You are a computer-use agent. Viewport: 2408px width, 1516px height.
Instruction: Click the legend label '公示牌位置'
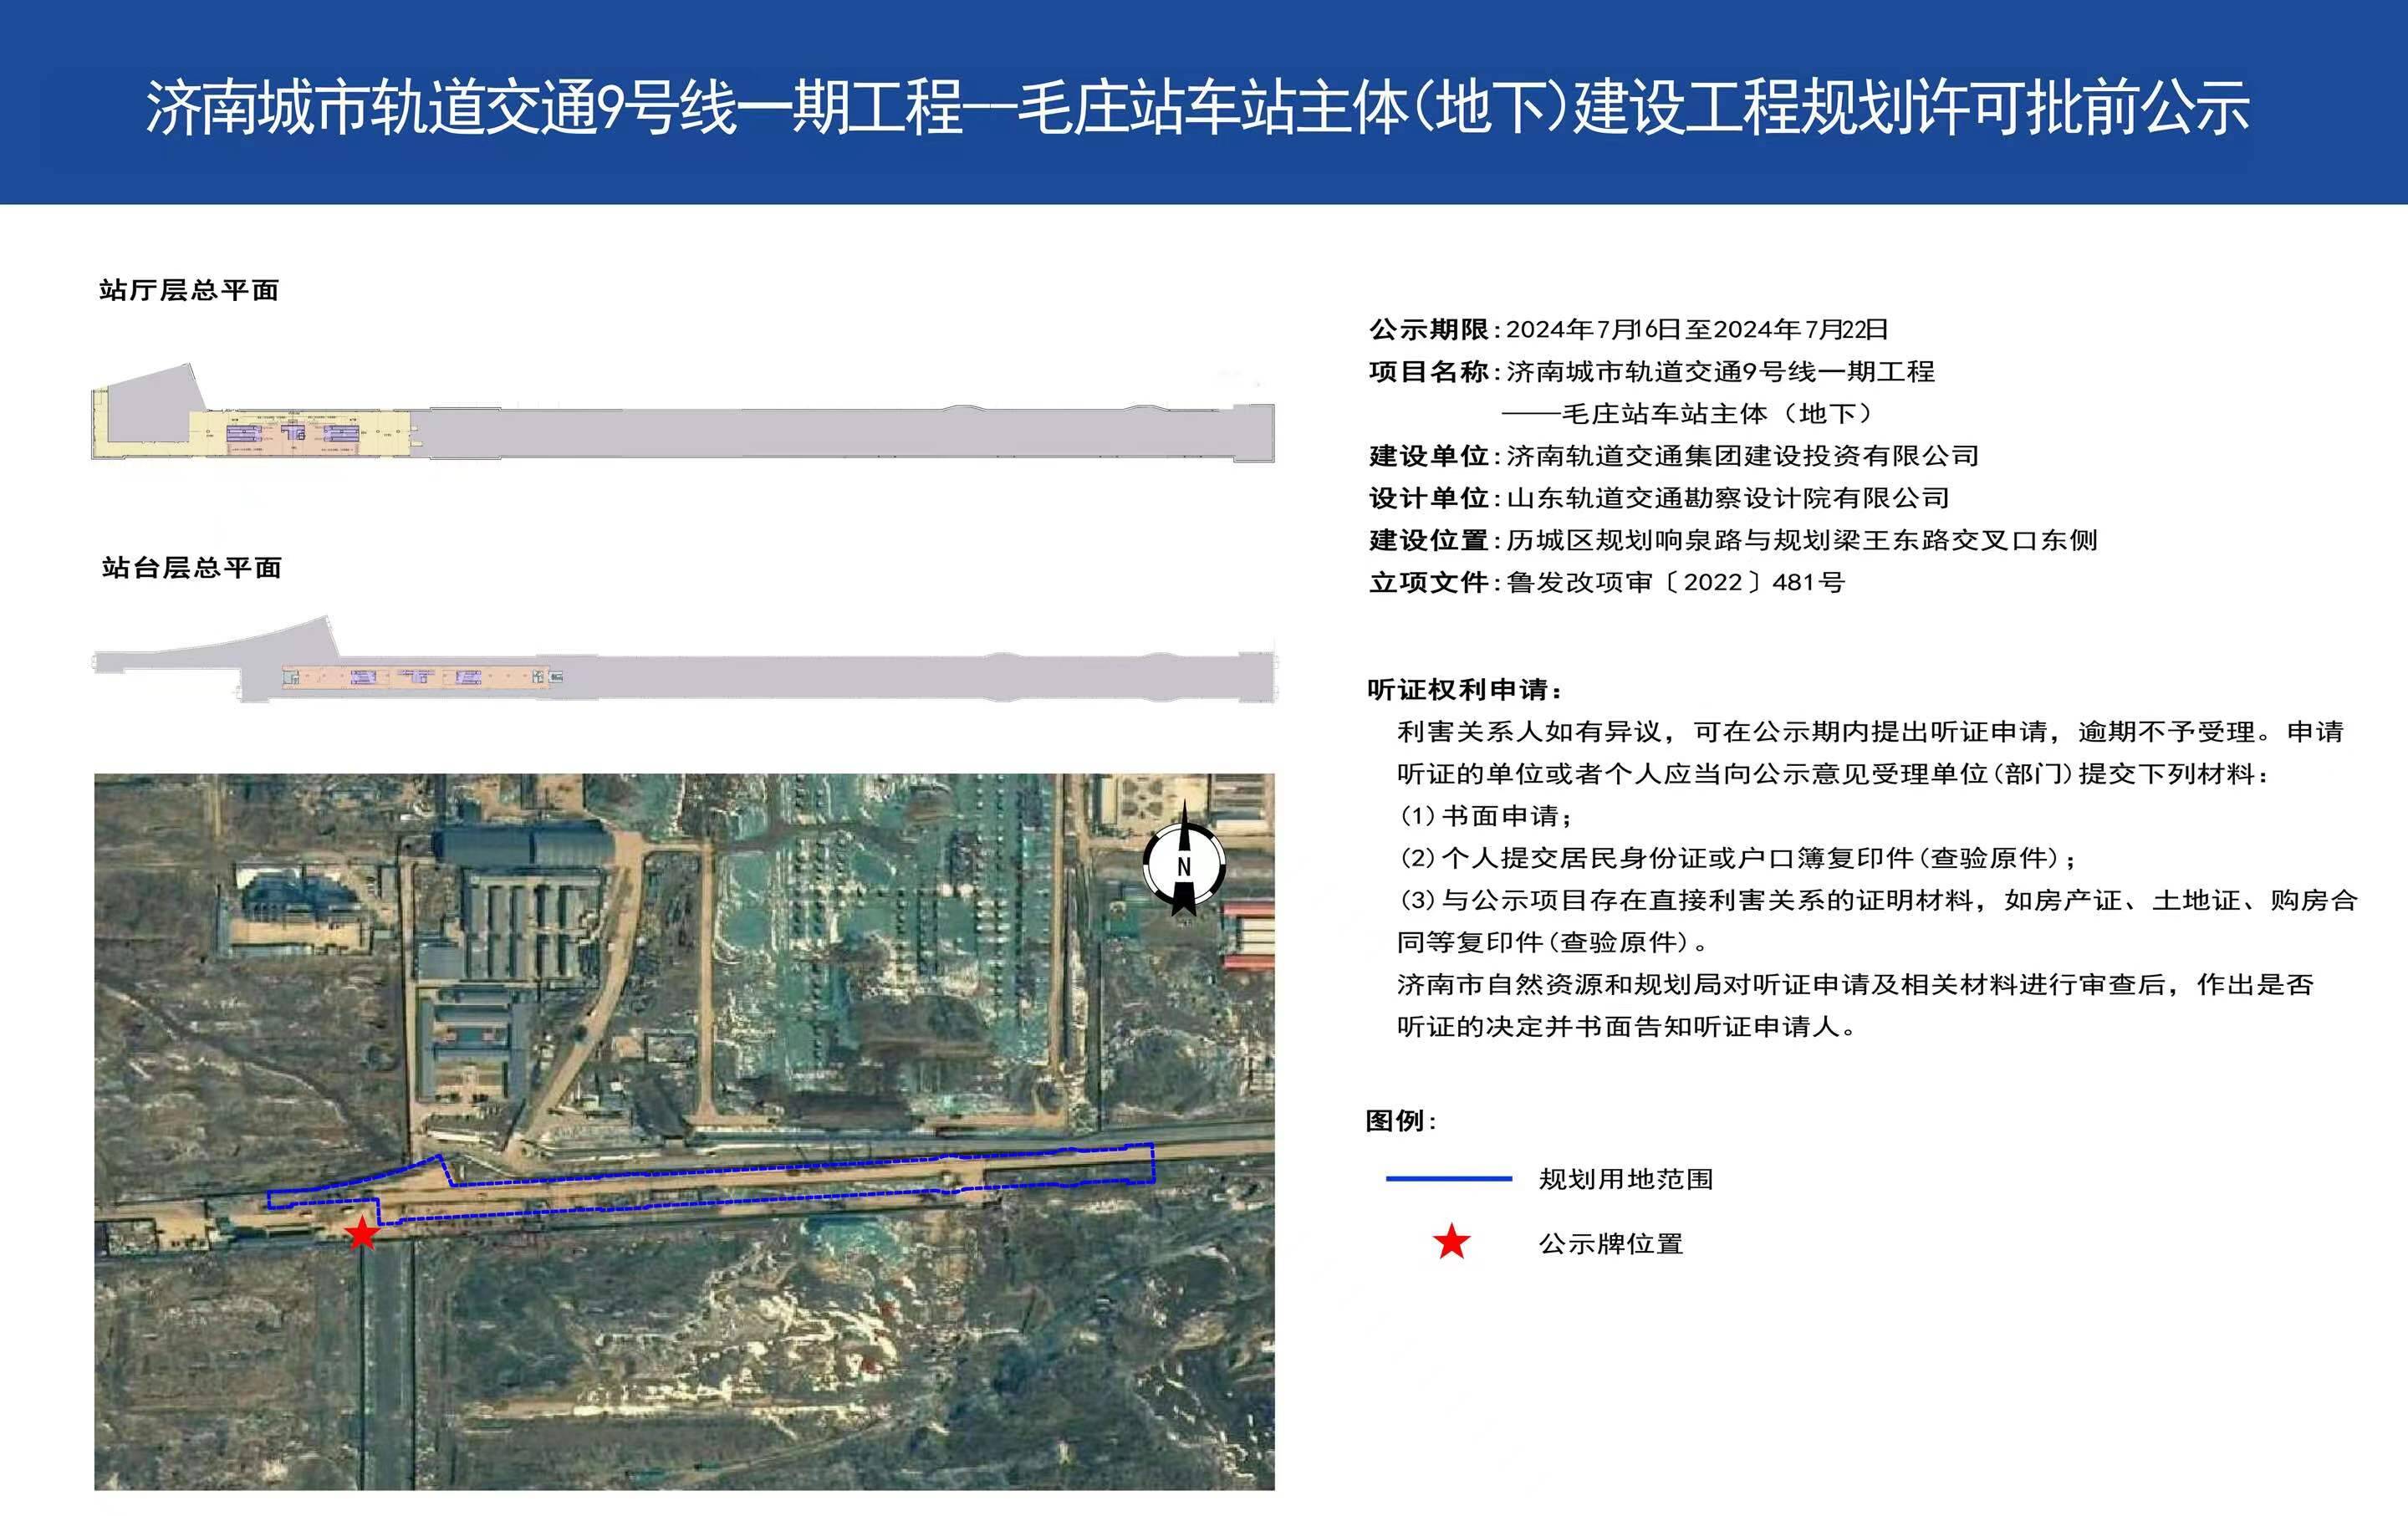pos(1611,1244)
